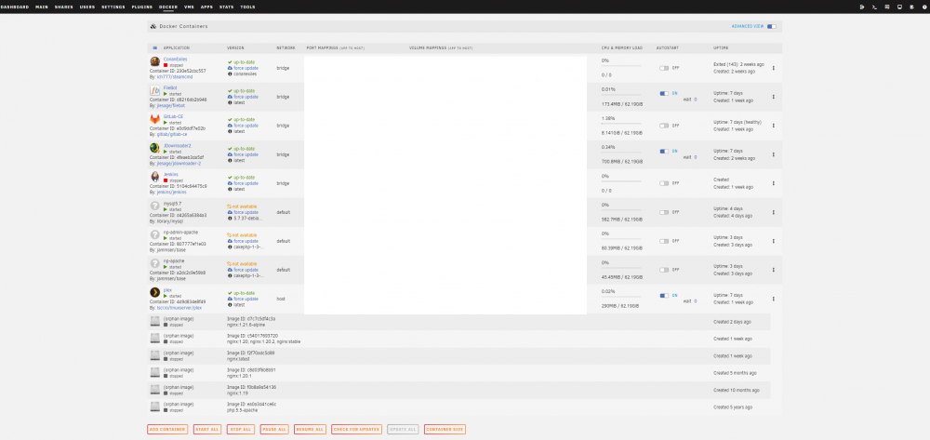The image size is (930, 440).
Task: Click the Jenkins container icon
Action: pyautogui.click(x=154, y=177)
